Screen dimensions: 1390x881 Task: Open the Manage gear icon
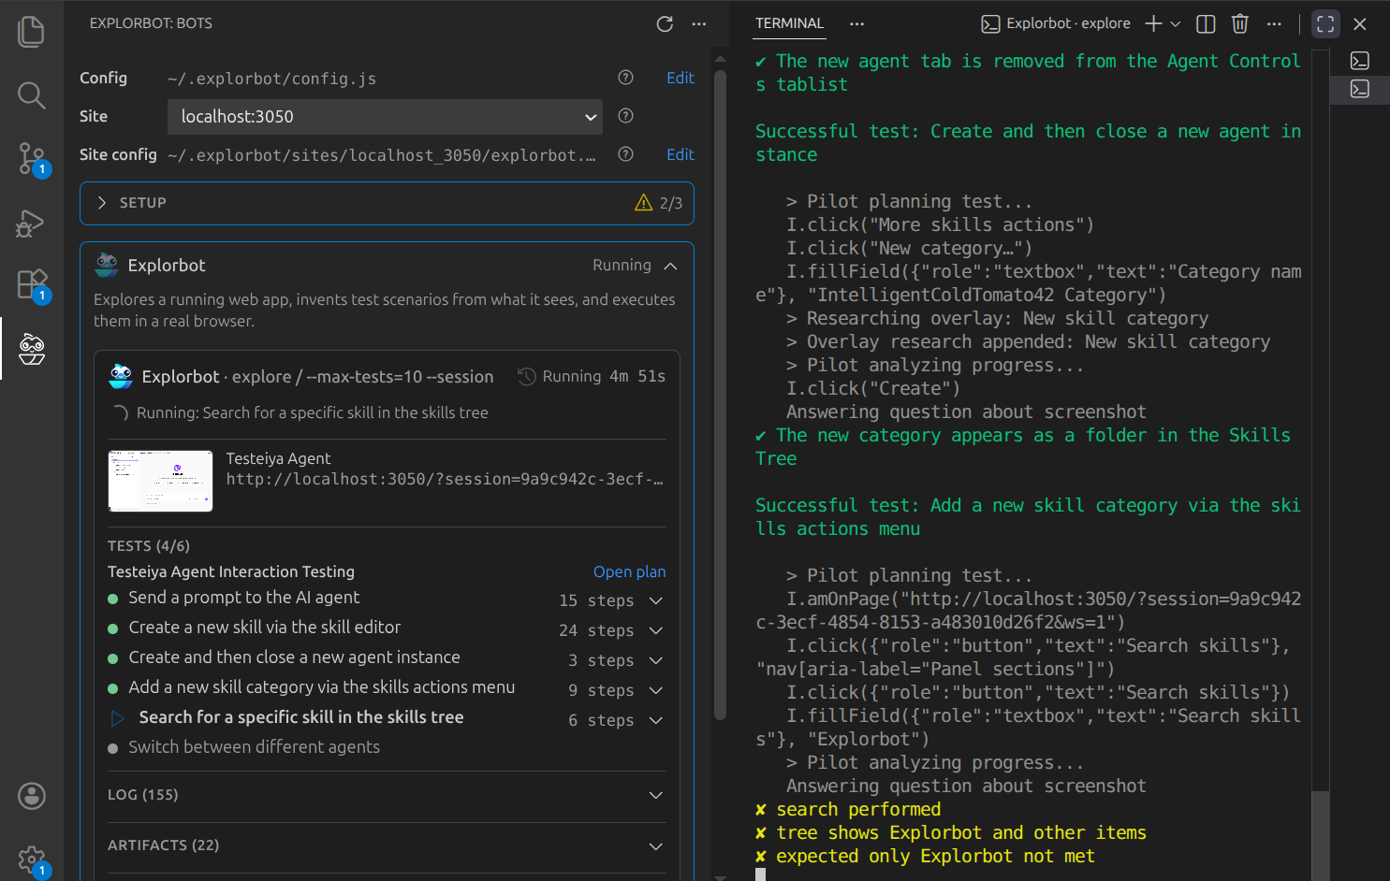click(31, 859)
